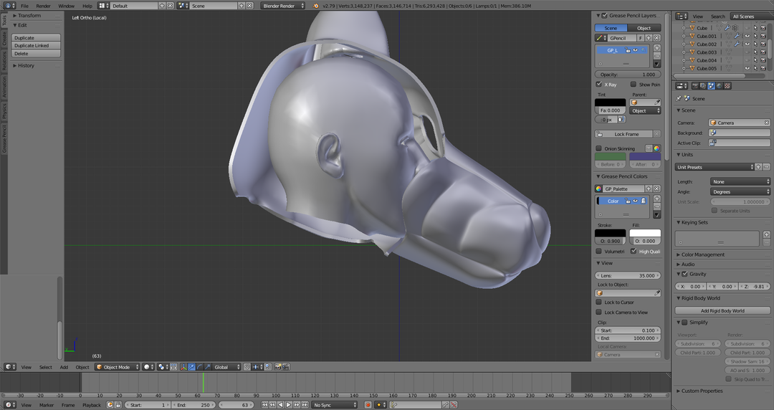This screenshot has height=410, width=774.
Task: Click the black Stroke color swatch
Action: coord(610,233)
